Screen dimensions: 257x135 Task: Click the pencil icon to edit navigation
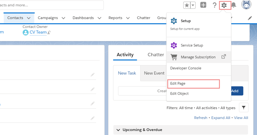pos(250,18)
